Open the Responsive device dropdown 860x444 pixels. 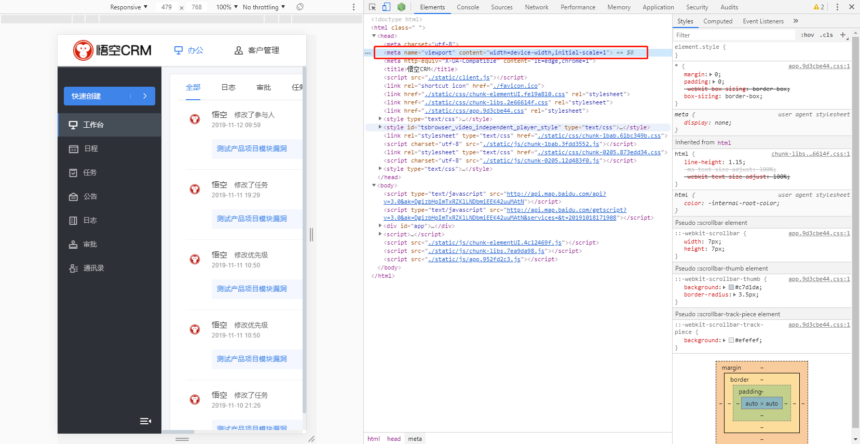(x=128, y=7)
